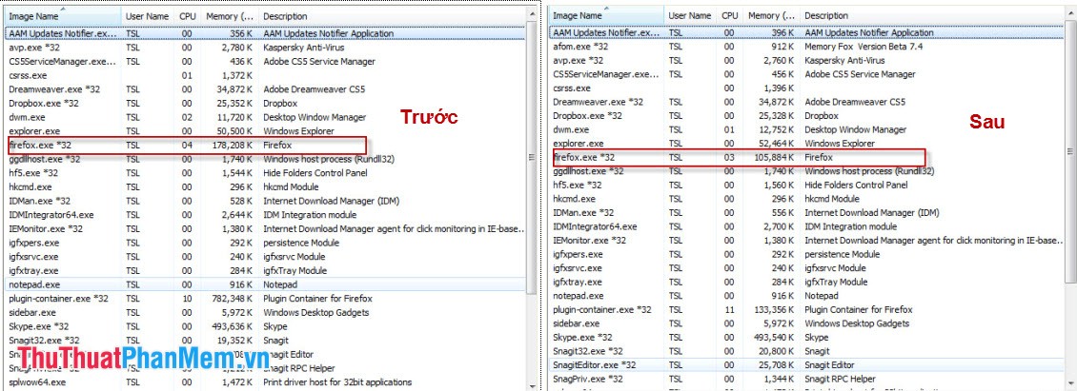
Task: Select firefox.exe row using 105,884 K
Action: click(807, 158)
